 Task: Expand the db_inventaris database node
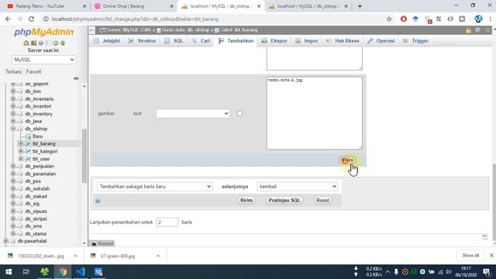click(13, 98)
